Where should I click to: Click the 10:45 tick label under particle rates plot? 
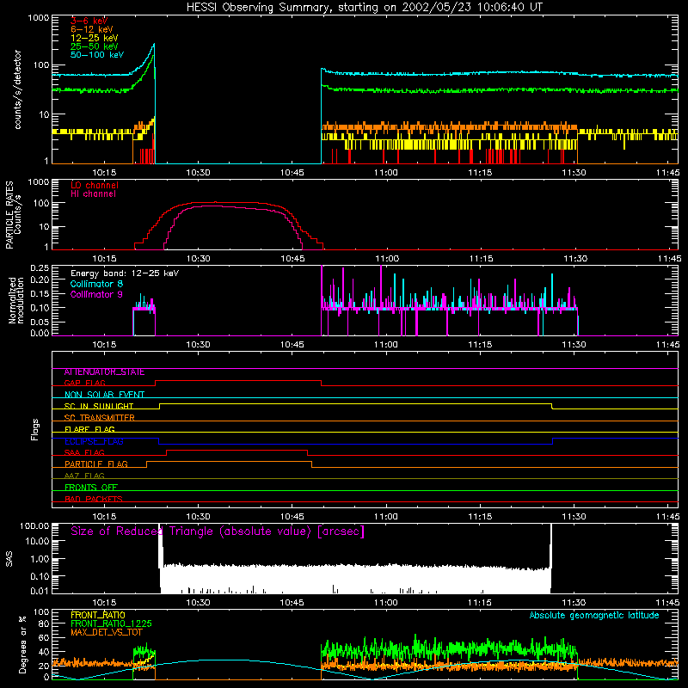pyautogui.click(x=292, y=259)
